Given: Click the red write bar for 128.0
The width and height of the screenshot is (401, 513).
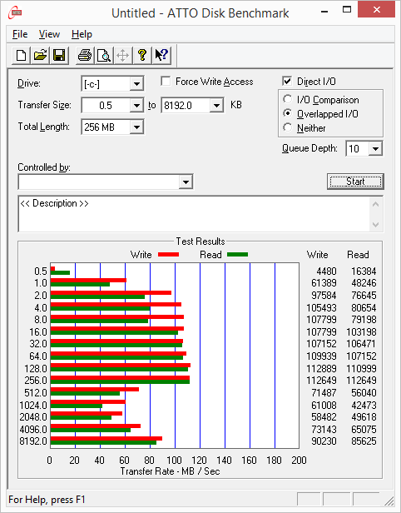Looking at the screenshot, I should tap(121, 365).
